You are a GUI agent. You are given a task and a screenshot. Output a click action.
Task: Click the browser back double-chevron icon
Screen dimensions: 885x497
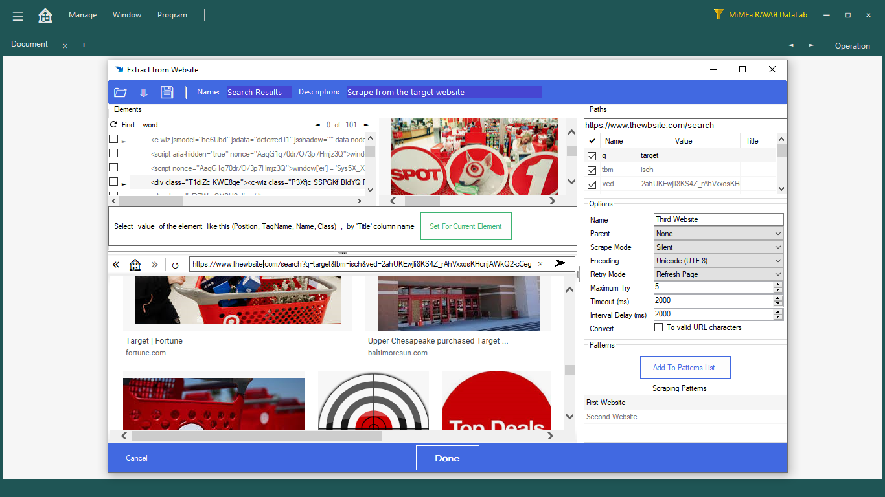tap(116, 264)
